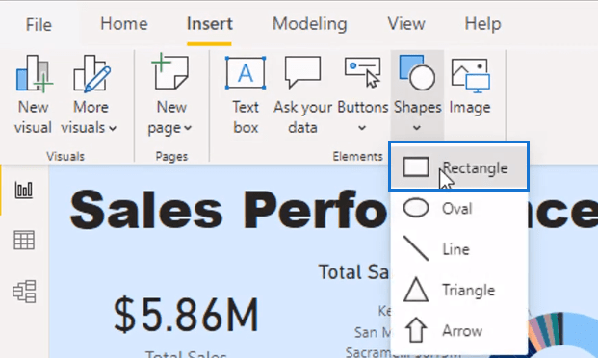The image size is (598, 358).
Task: Switch to the Home ribbon tab
Action: (x=124, y=24)
